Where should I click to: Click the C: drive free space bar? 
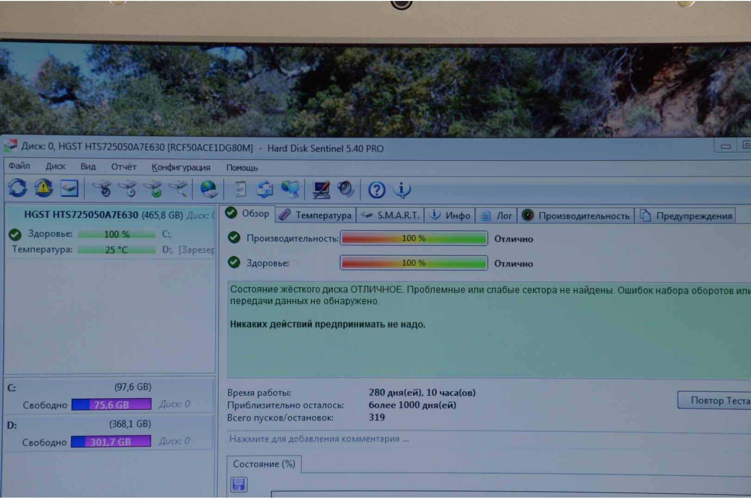[111, 405]
